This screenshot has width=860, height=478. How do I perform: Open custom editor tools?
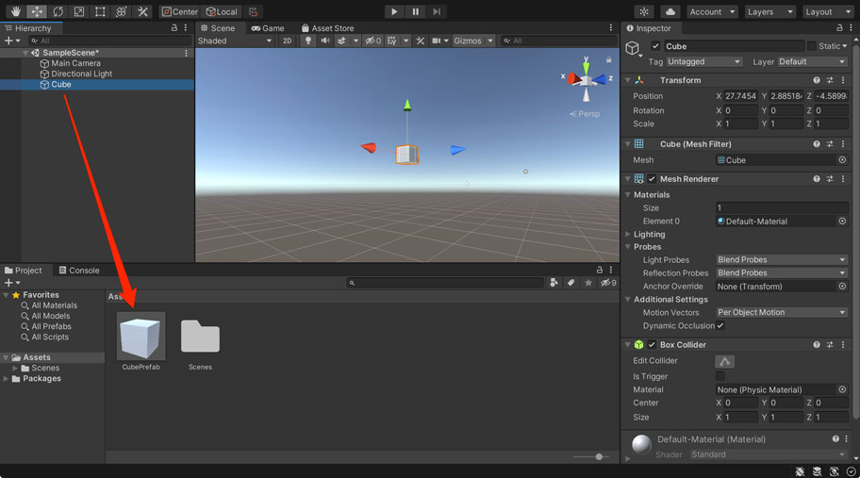tap(142, 11)
